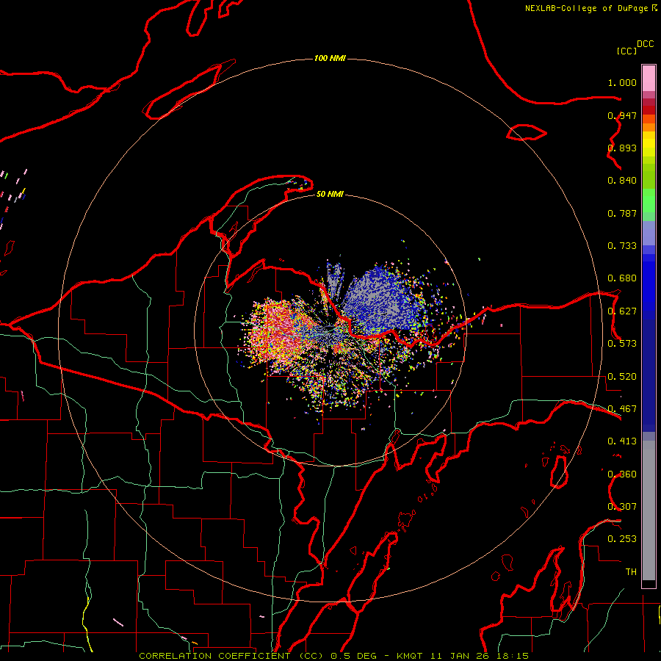
Task: Select the 0.787 scale value
Action: point(622,213)
